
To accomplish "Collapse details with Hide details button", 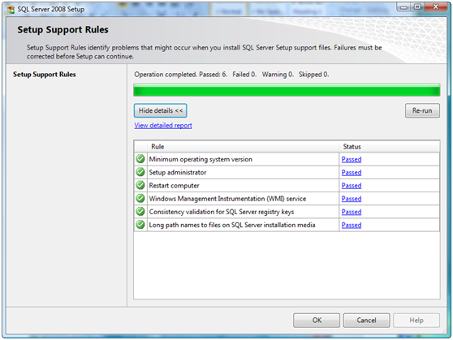I will [x=161, y=110].
